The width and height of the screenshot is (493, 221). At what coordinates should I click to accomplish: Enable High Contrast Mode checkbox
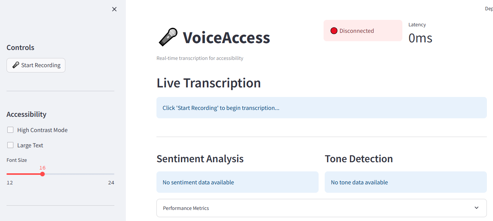10,130
